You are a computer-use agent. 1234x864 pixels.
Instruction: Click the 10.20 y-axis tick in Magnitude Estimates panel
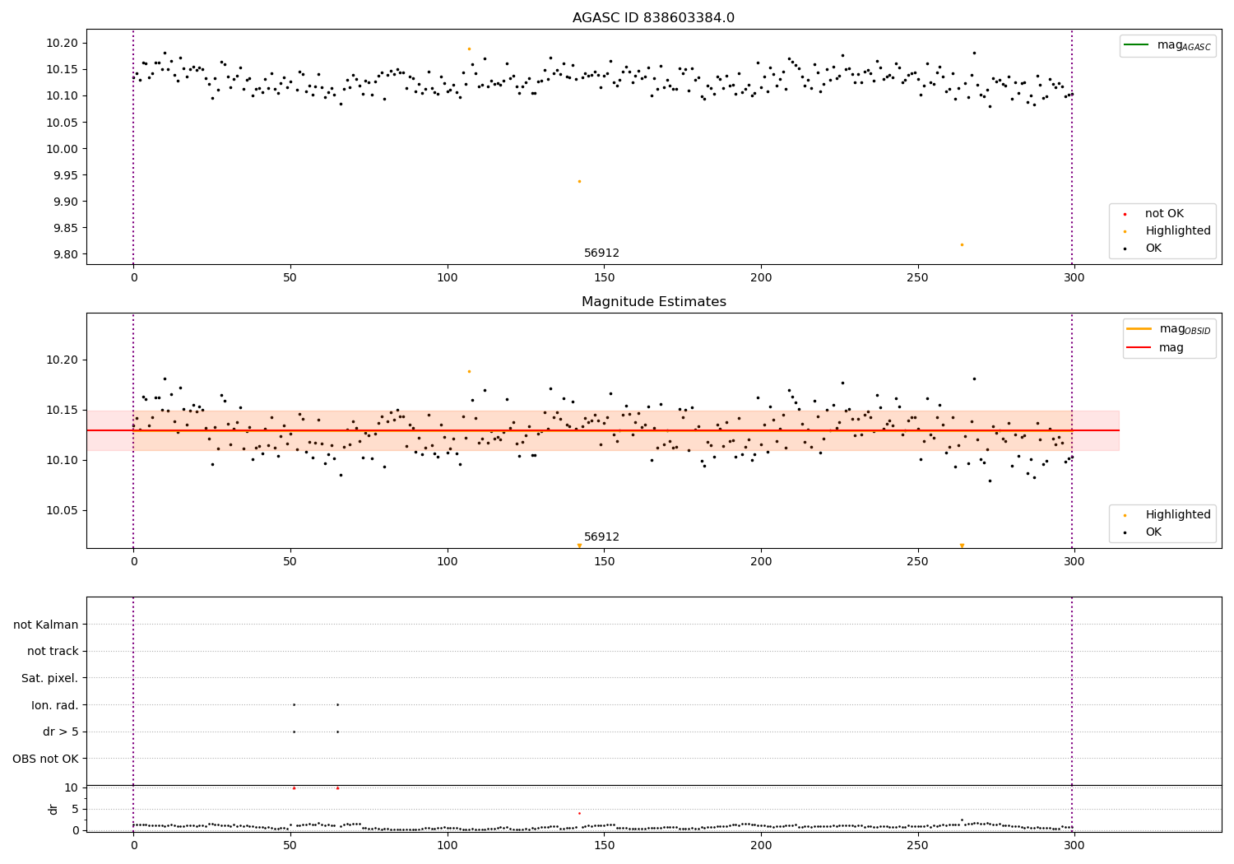tap(61, 360)
